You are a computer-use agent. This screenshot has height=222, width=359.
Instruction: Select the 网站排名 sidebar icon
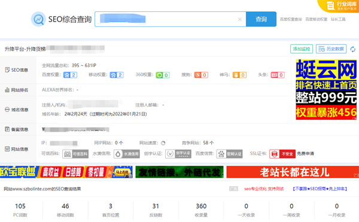7,90
